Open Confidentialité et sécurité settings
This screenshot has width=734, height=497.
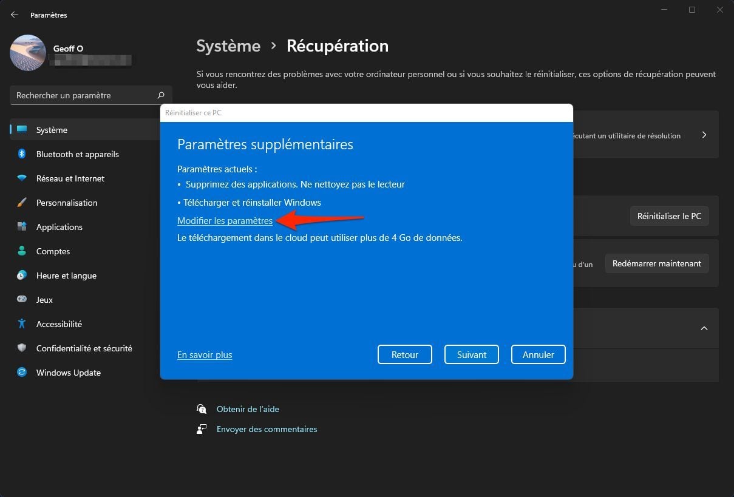pos(85,348)
